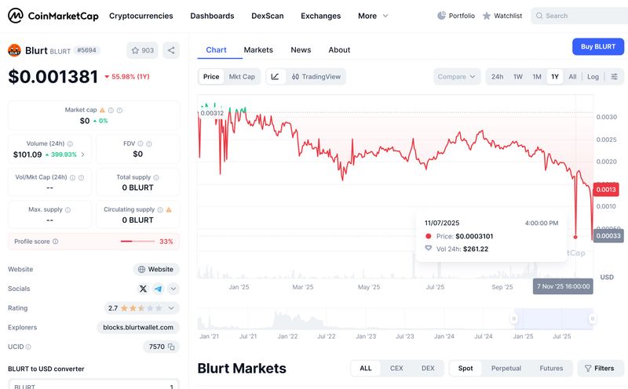
Task: Switch to the News tab
Action: tap(301, 50)
